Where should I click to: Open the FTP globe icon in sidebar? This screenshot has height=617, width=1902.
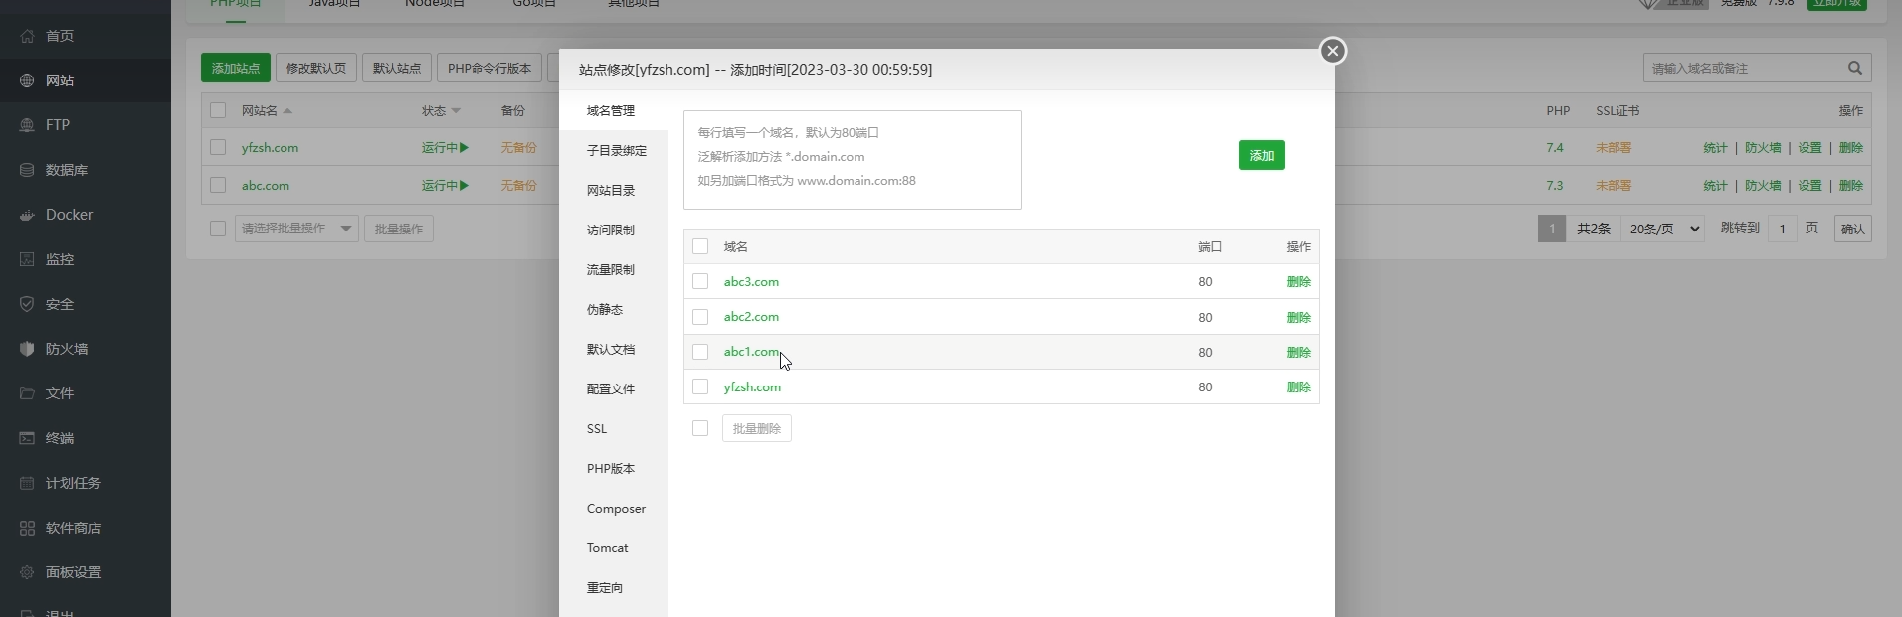27,125
